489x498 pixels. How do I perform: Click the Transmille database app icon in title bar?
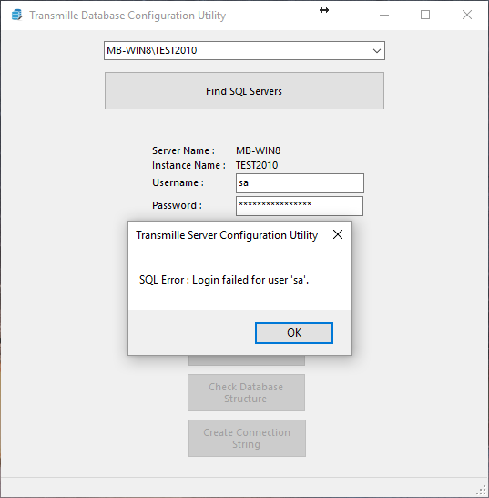click(x=16, y=15)
